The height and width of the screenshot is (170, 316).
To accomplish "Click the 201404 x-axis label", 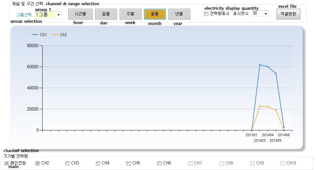I will 268,135.
